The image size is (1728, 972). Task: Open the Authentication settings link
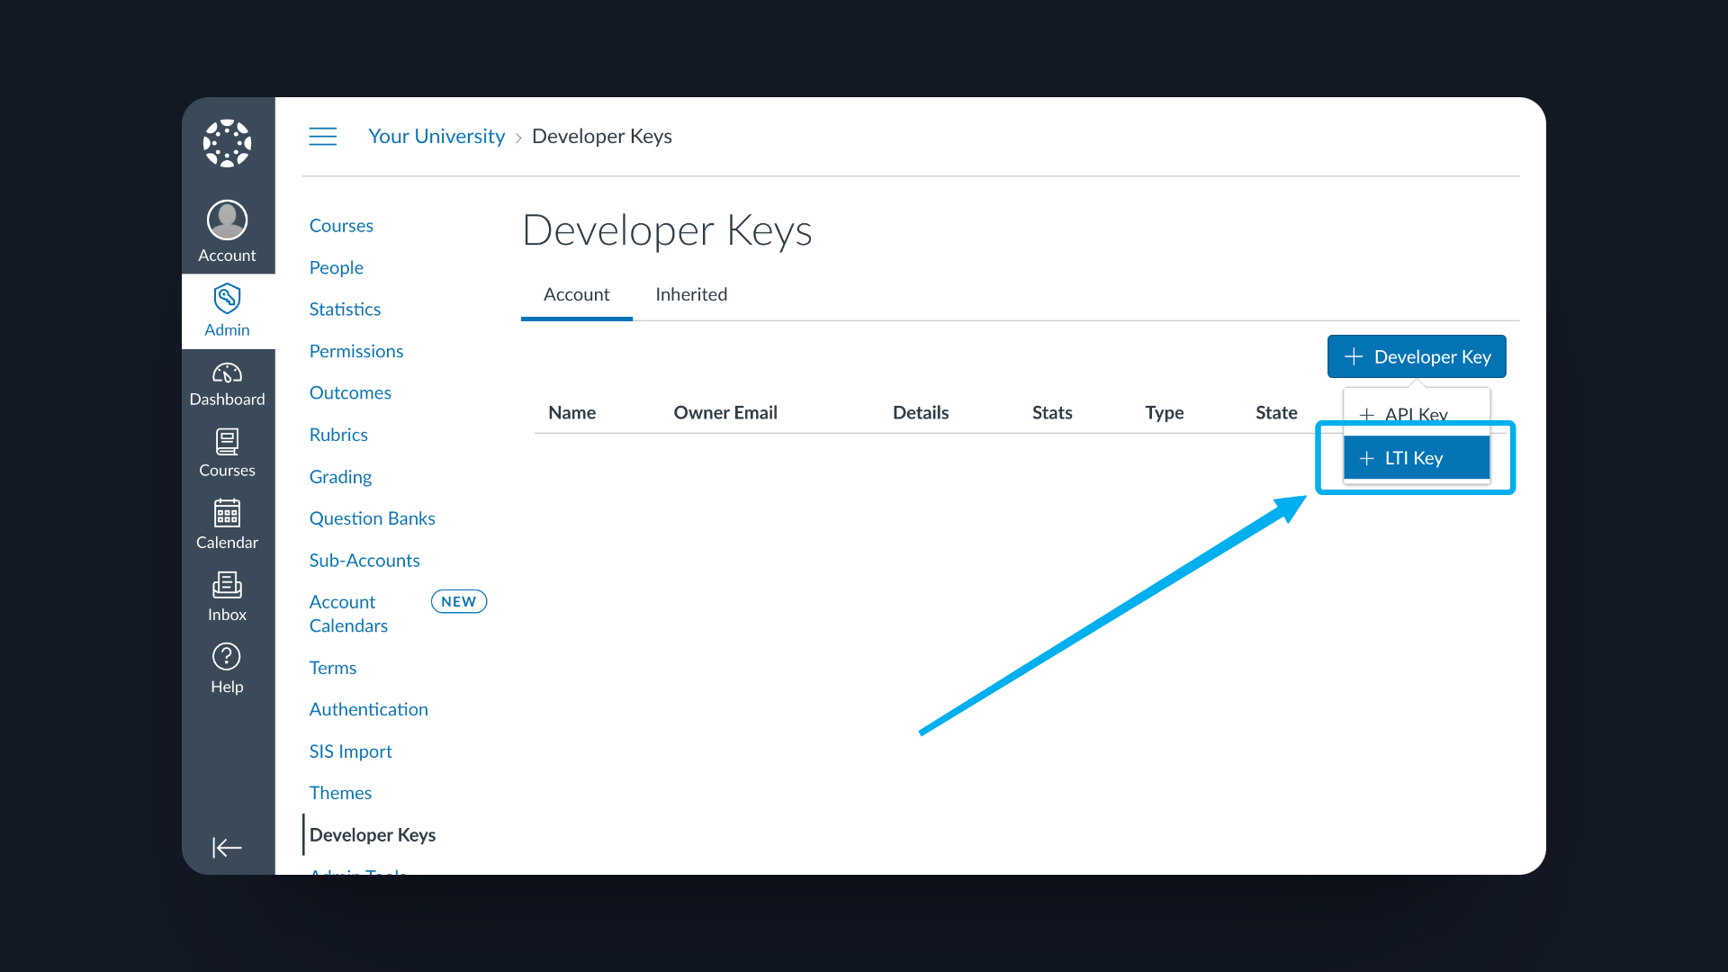pyautogui.click(x=368, y=709)
